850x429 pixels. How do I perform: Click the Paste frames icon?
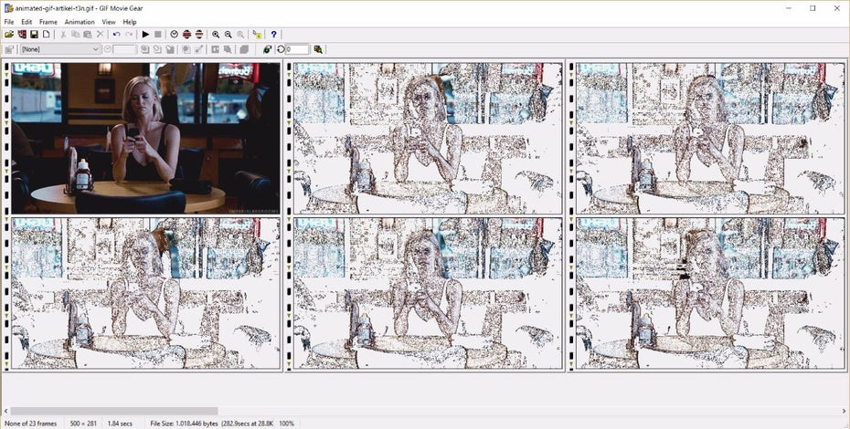[x=87, y=34]
